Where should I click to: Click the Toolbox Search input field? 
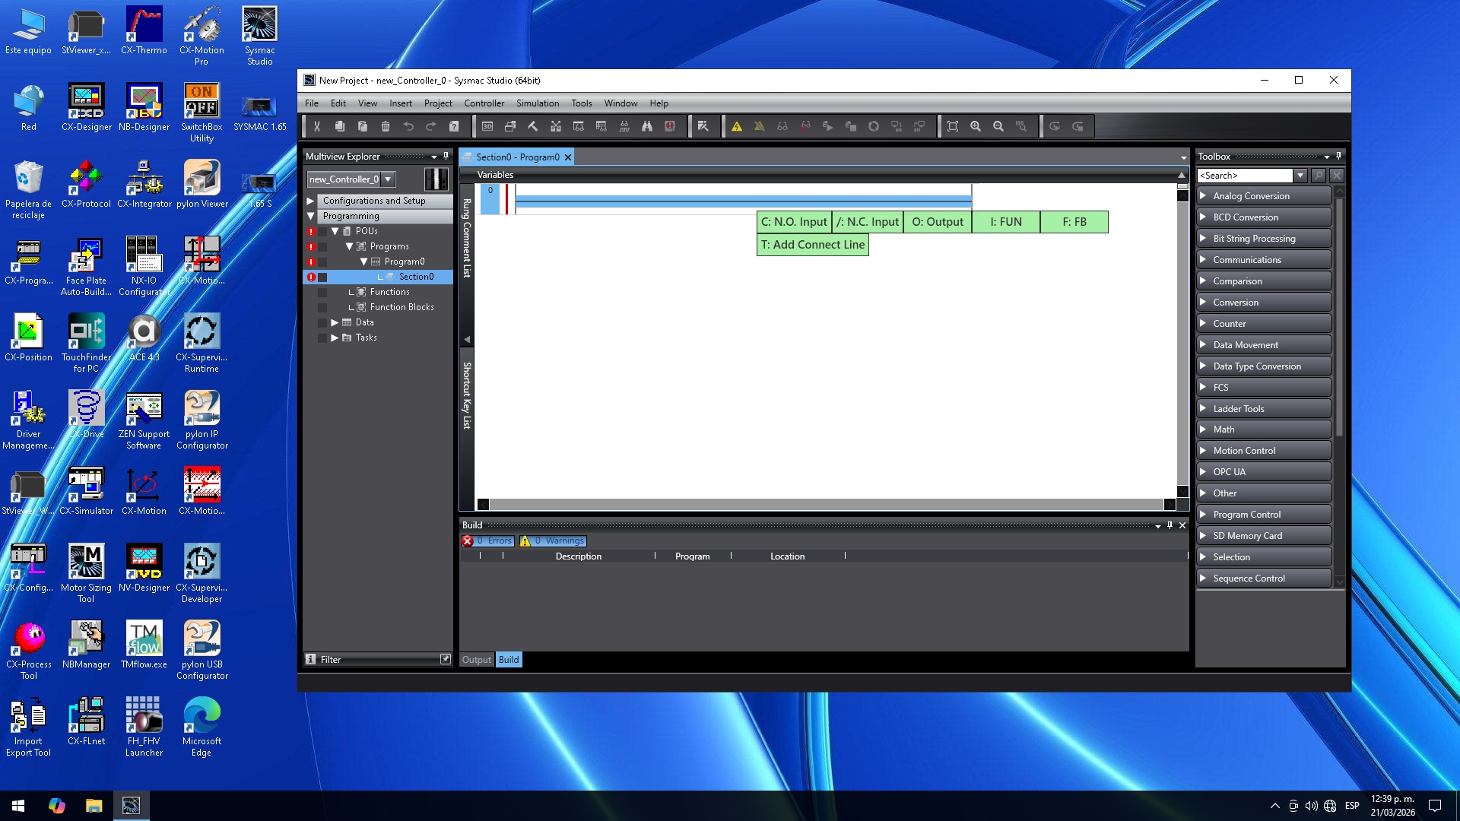click(x=1245, y=176)
